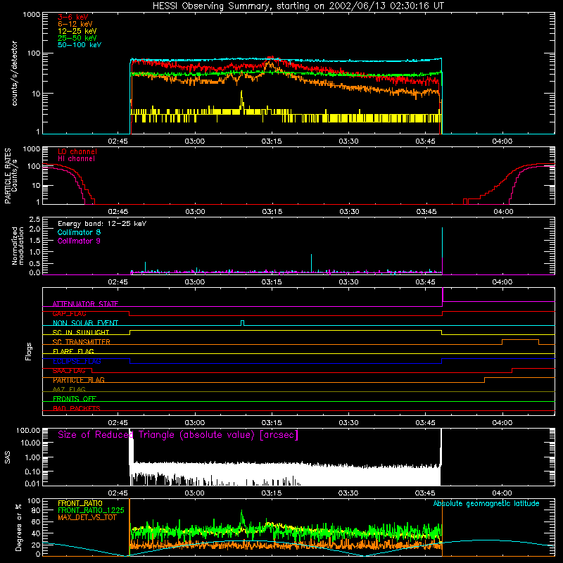The width and height of the screenshot is (563, 563).
Task: Click the FRONTS_OFF flag label
Action: click(x=75, y=398)
